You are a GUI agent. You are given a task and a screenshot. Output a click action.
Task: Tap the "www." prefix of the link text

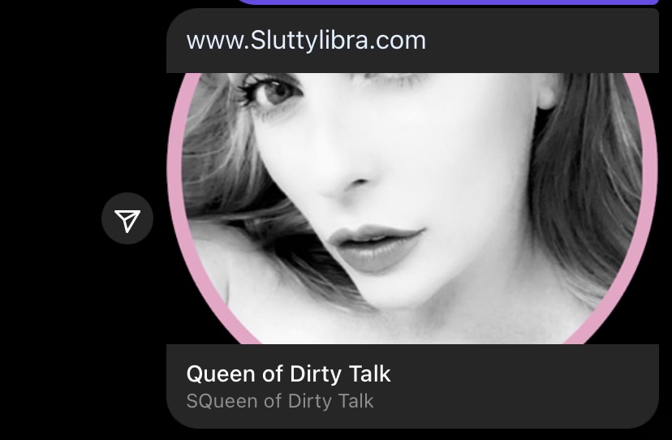pyautogui.click(x=218, y=41)
